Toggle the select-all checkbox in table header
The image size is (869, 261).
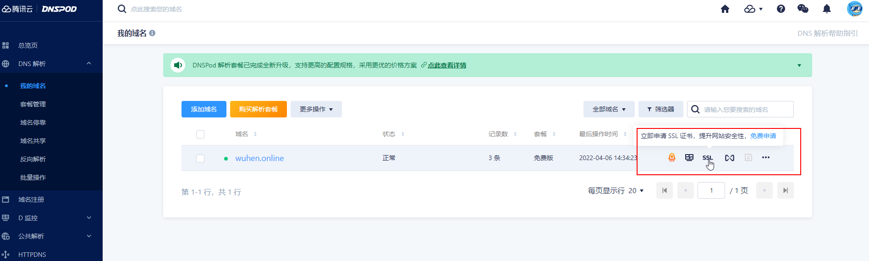tap(200, 134)
